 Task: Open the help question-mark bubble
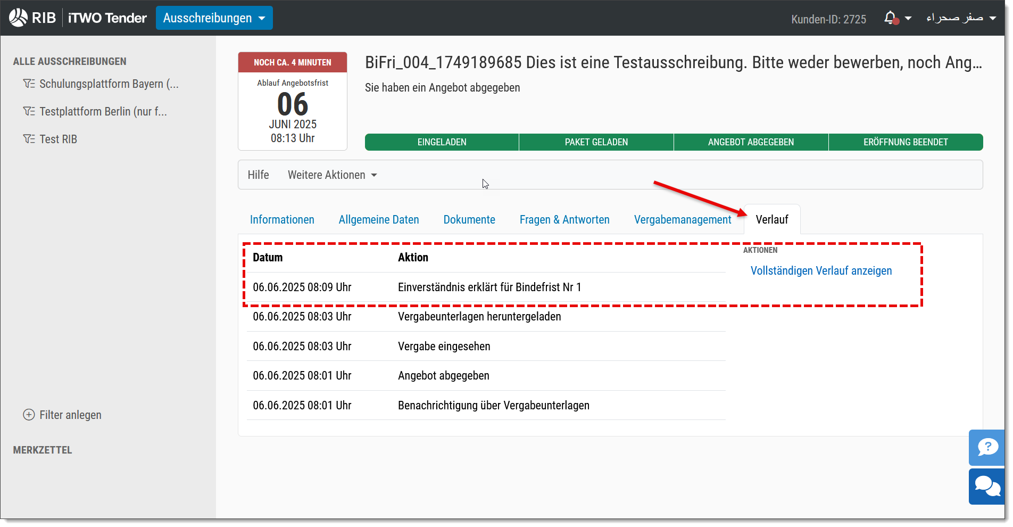[x=987, y=448]
